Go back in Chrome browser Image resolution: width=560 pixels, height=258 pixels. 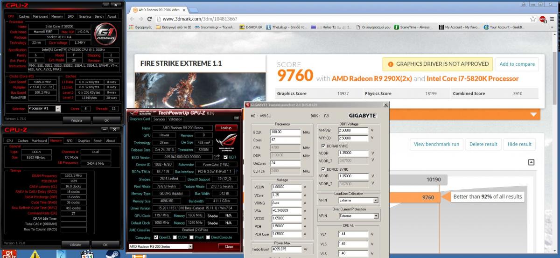132,19
